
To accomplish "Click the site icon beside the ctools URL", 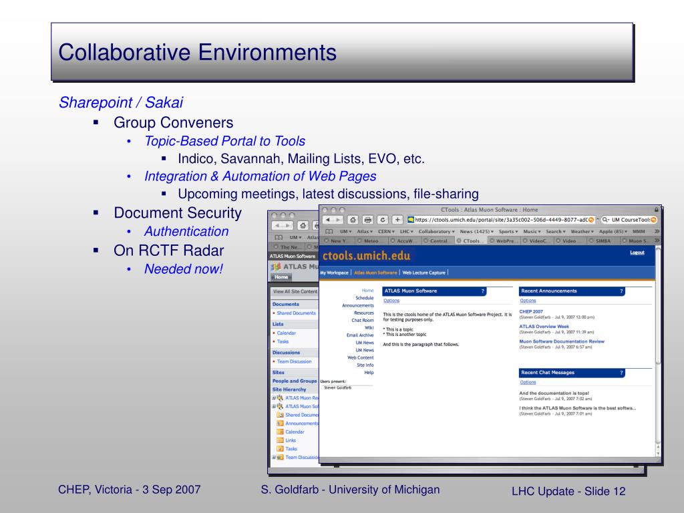I will tap(411, 220).
